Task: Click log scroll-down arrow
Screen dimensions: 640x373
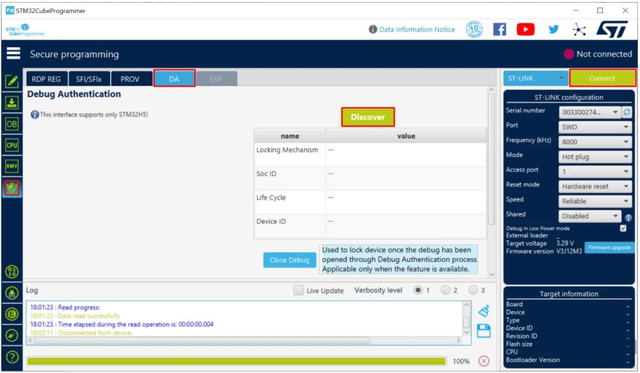Action: coord(466,332)
